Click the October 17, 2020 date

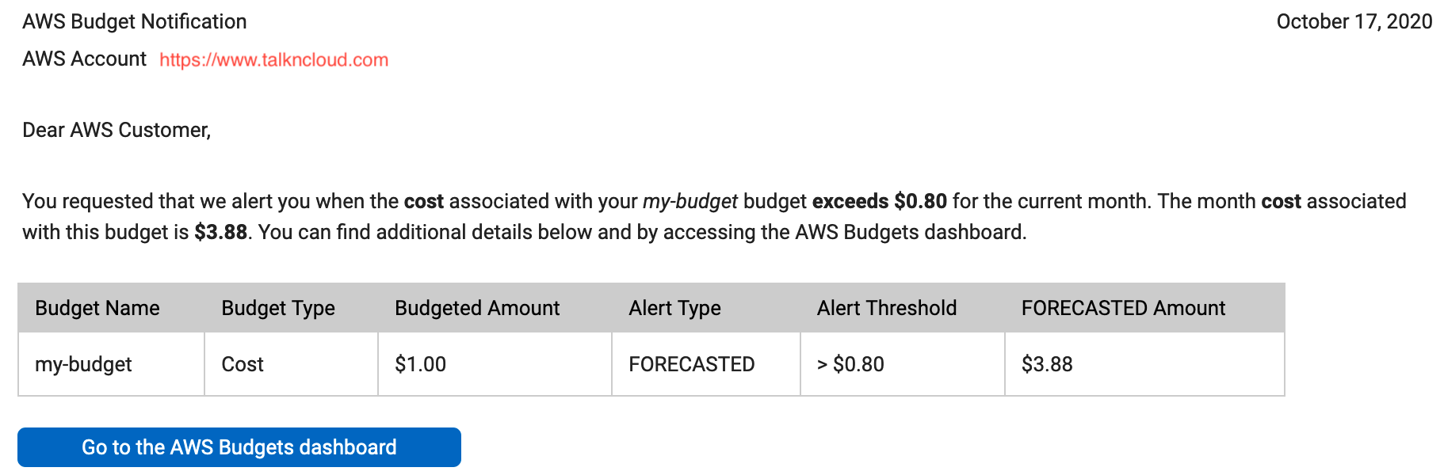(1354, 21)
